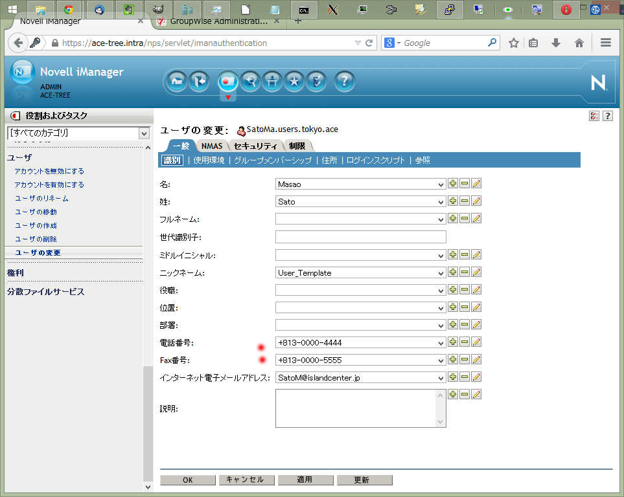Image resolution: width=624 pixels, height=497 pixels.
Task: Click the iManager Home view icon
Action: 177,82
